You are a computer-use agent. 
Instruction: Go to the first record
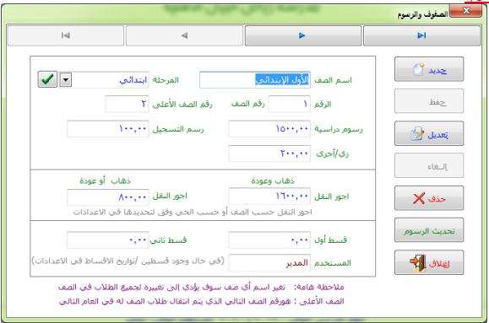(x=66, y=35)
